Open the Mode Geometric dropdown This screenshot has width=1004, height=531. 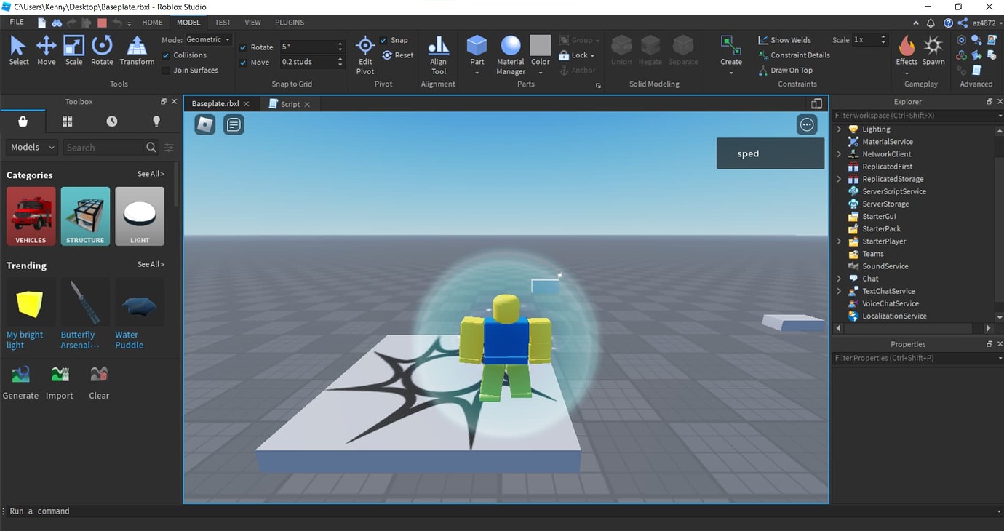[x=208, y=40]
